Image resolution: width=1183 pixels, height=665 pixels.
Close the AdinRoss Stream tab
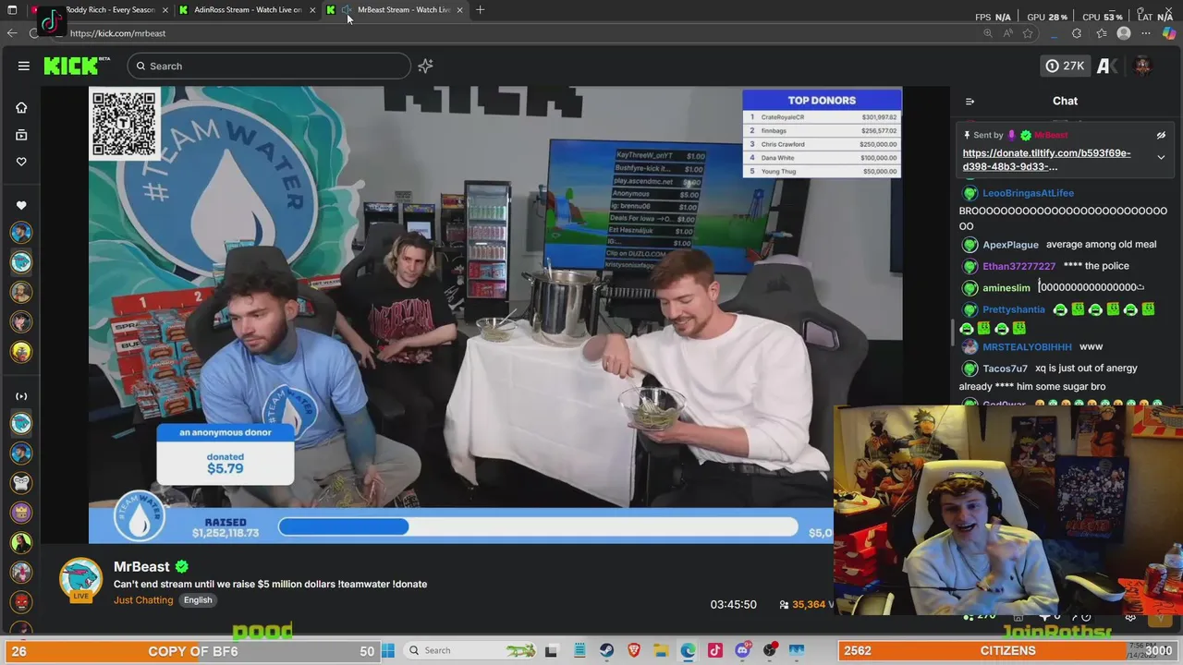(x=312, y=9)
